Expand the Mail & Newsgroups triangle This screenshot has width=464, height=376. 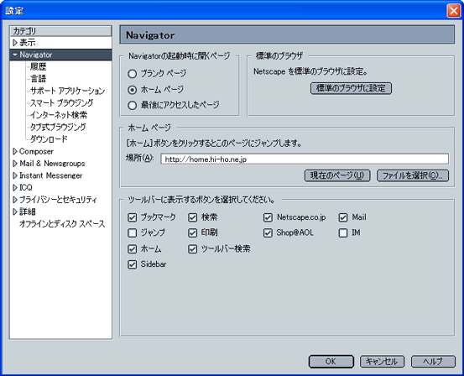[15, 164]
